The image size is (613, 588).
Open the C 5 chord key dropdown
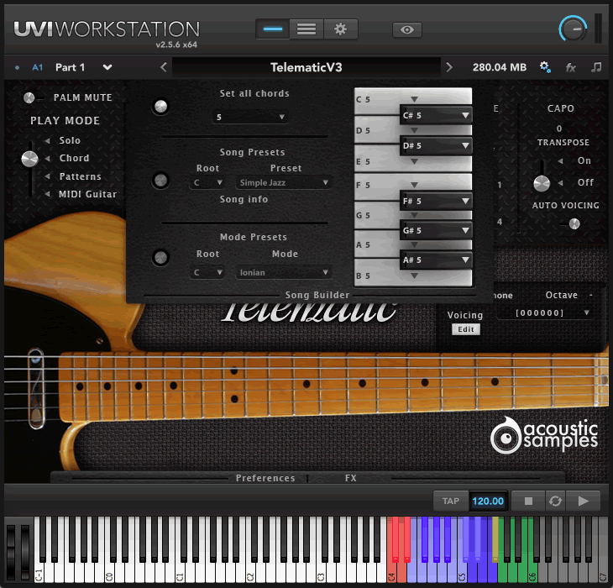tap(414, 99)
